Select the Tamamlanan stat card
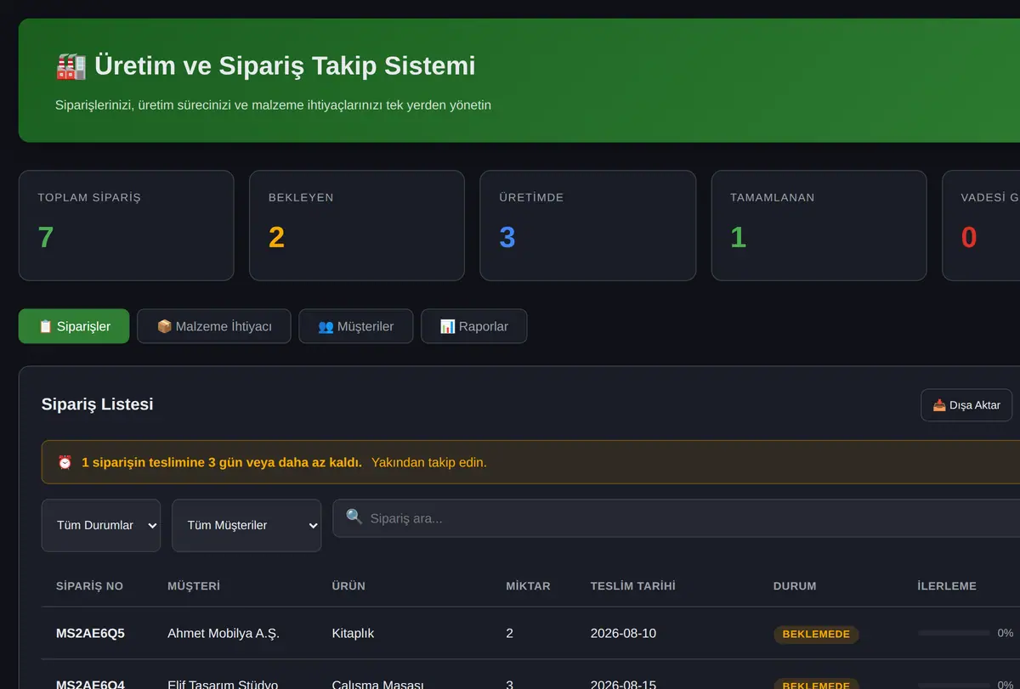The height and width of the screenshot is (689, 1020). (x=819, y=225)
